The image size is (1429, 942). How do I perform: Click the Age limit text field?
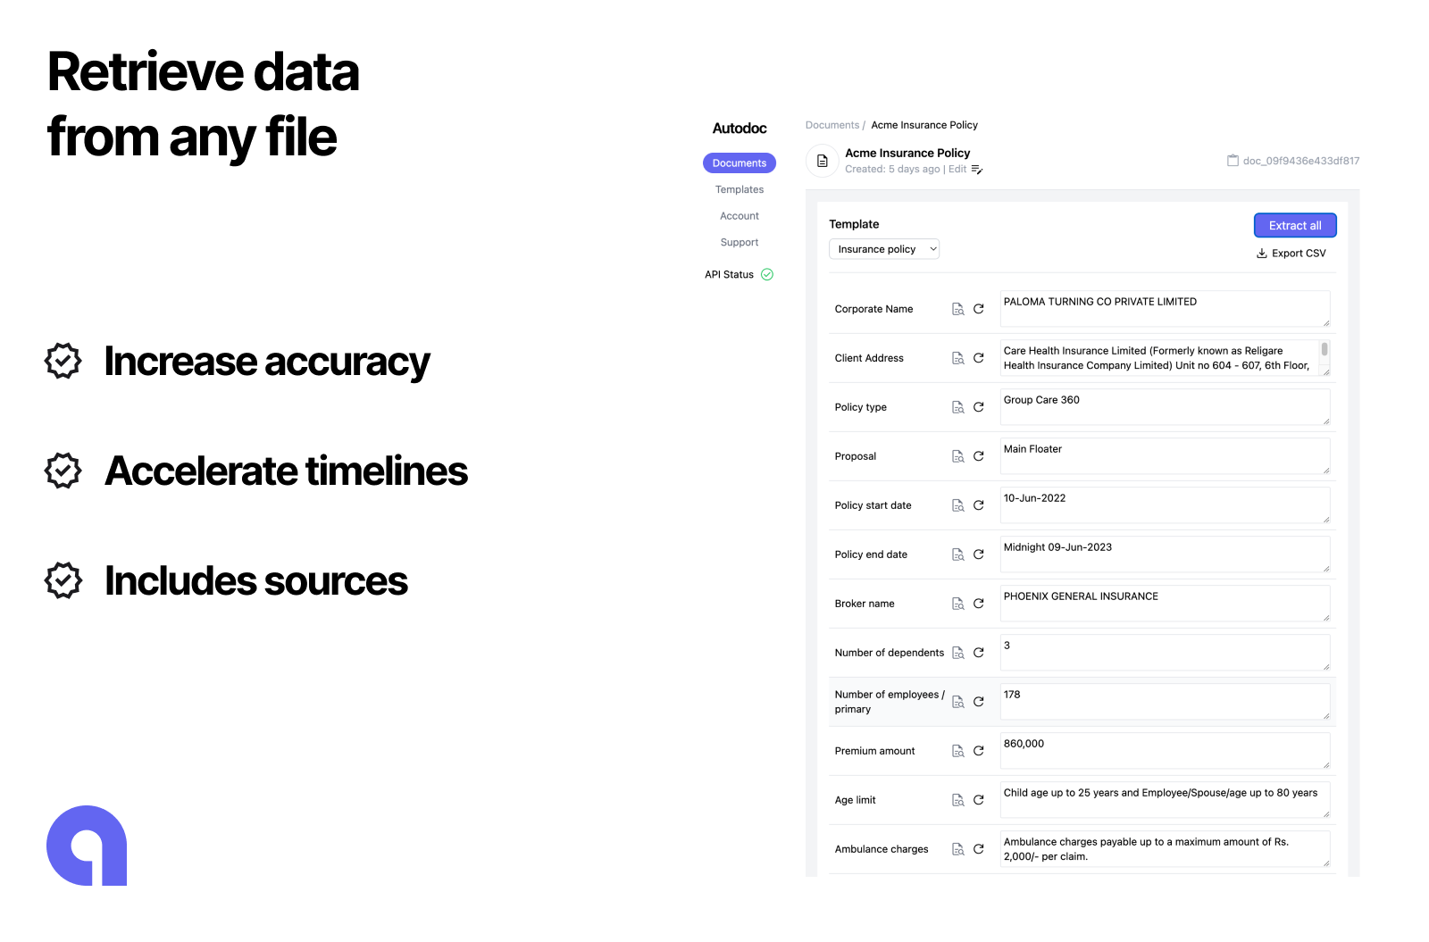coord(1165,800)
